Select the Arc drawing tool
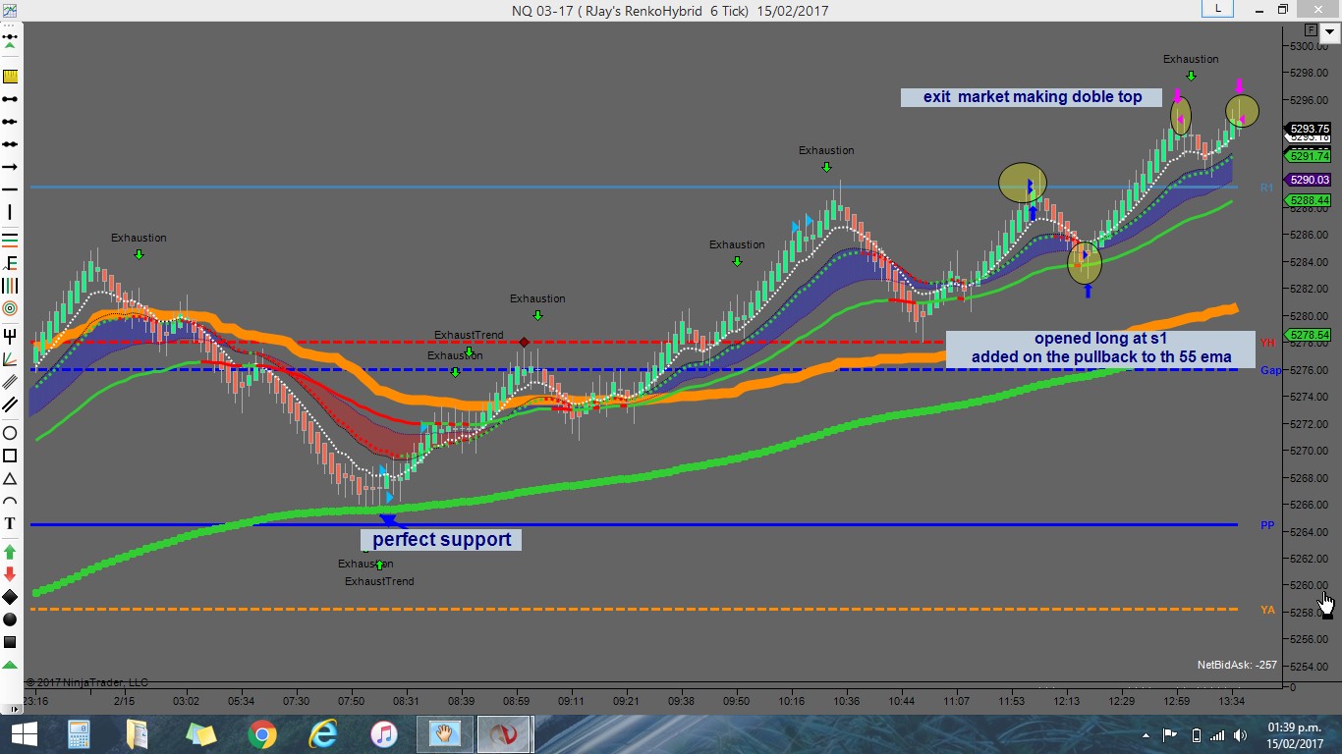The image size is (1342, 754). (10, 501)
